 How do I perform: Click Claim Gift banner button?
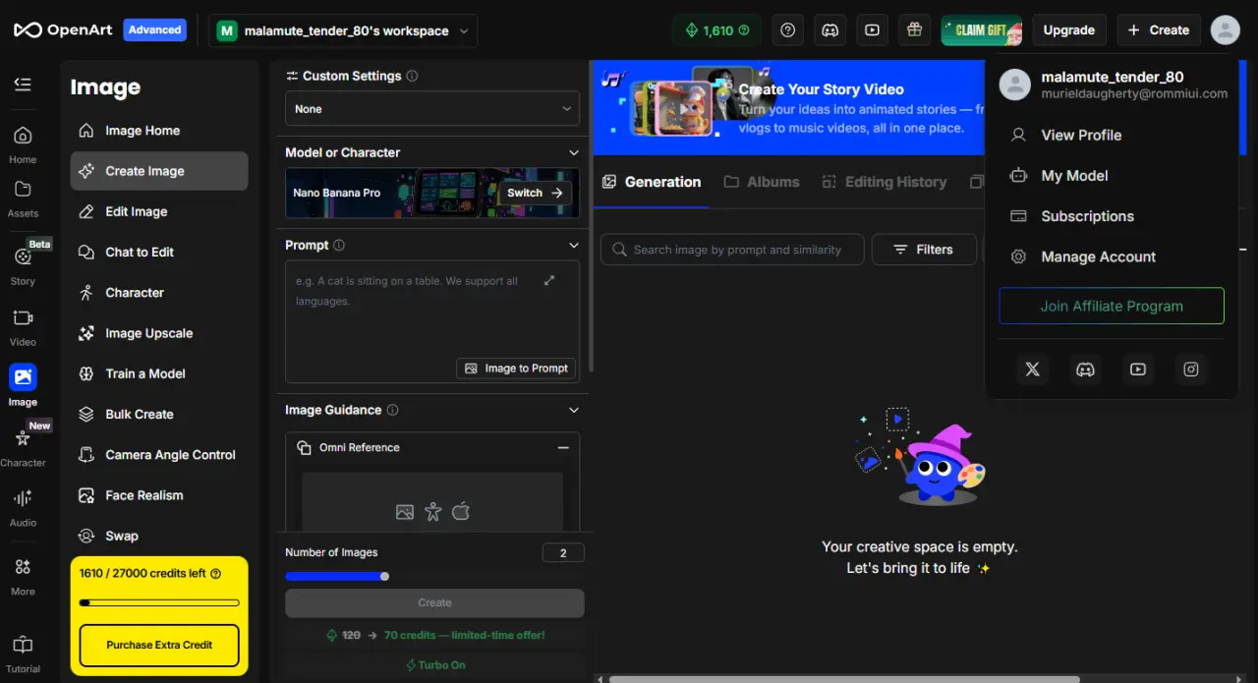(x=982, y=30)
